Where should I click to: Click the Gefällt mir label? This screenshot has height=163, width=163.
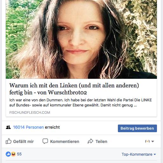coord(24,141)
